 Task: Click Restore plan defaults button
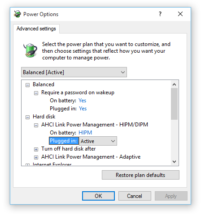(x=140, y=175)
